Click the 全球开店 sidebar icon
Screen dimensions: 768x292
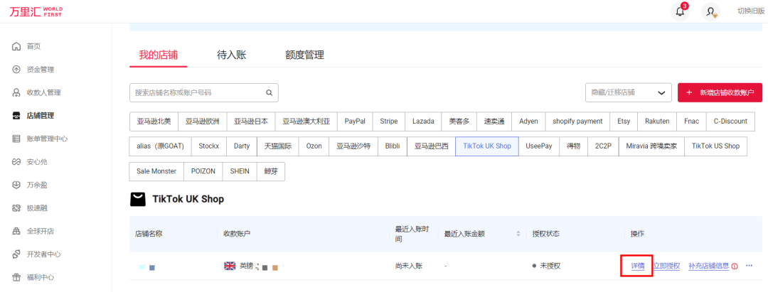(x=16, y=232)
